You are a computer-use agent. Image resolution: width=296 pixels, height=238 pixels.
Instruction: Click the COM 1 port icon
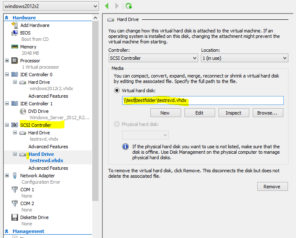pyautogui.click(x=15, y=189)
